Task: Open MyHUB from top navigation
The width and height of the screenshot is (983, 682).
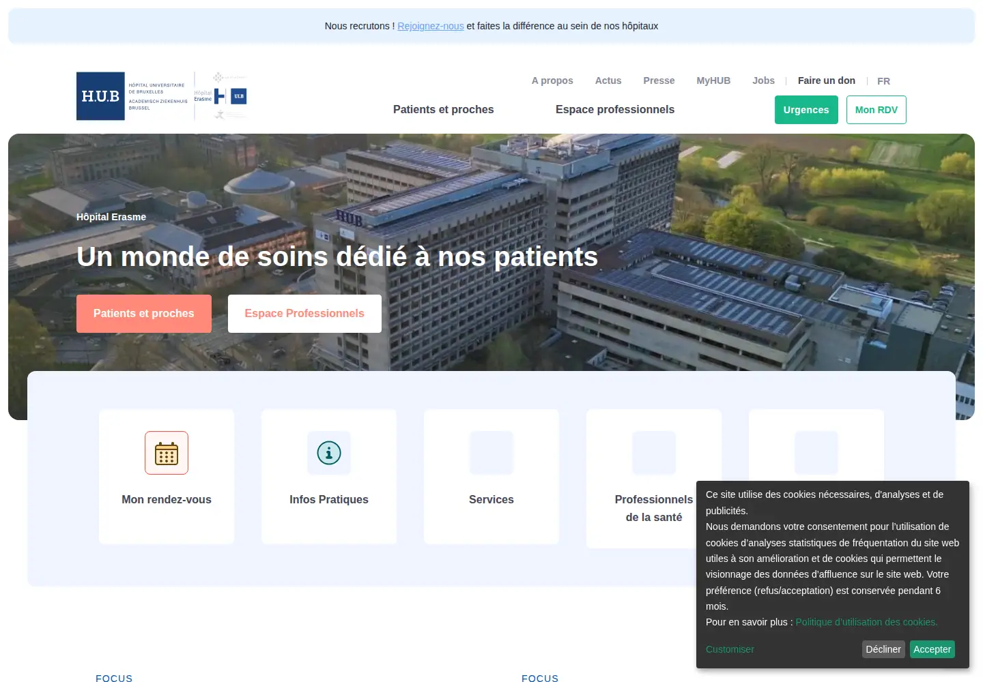Action: coord(713,80)
